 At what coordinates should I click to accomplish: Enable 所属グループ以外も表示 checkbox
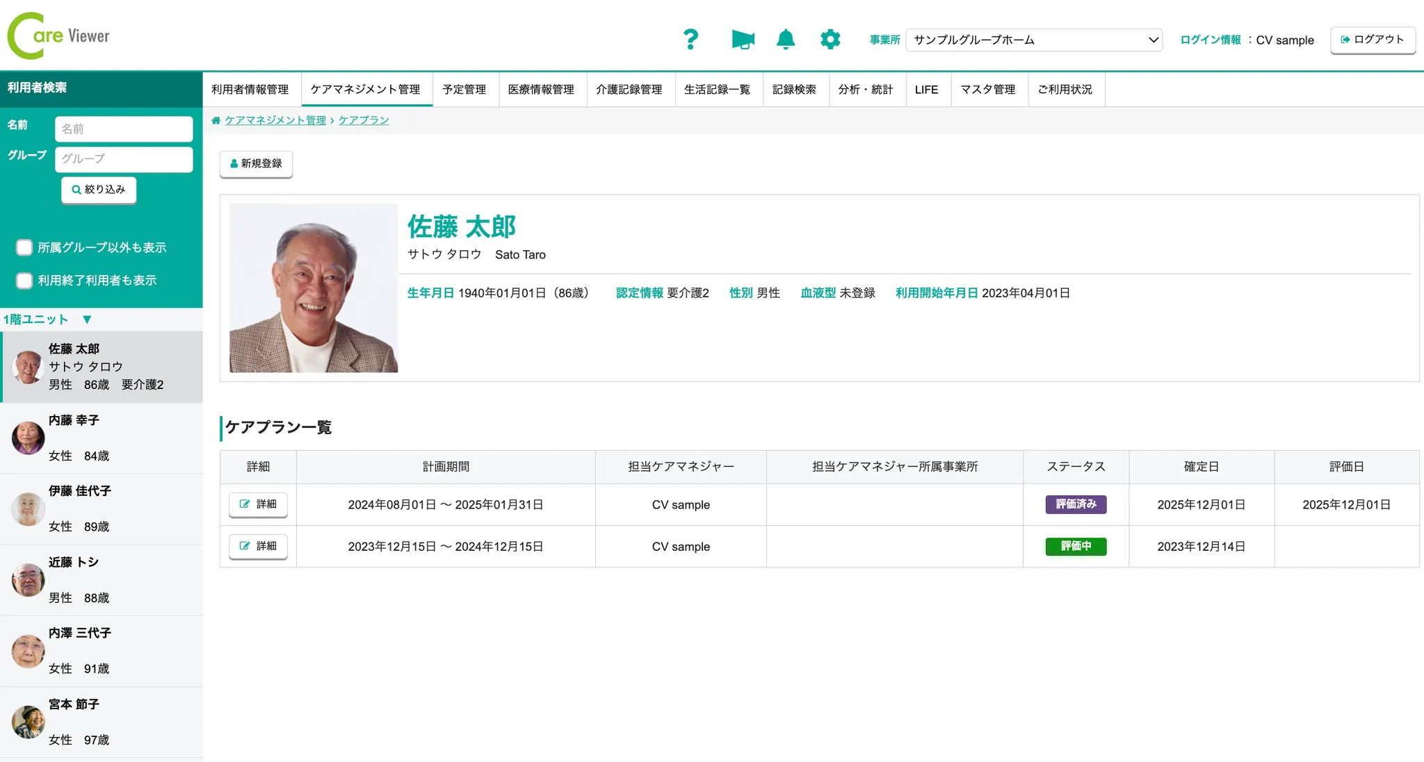pos(24,247)
